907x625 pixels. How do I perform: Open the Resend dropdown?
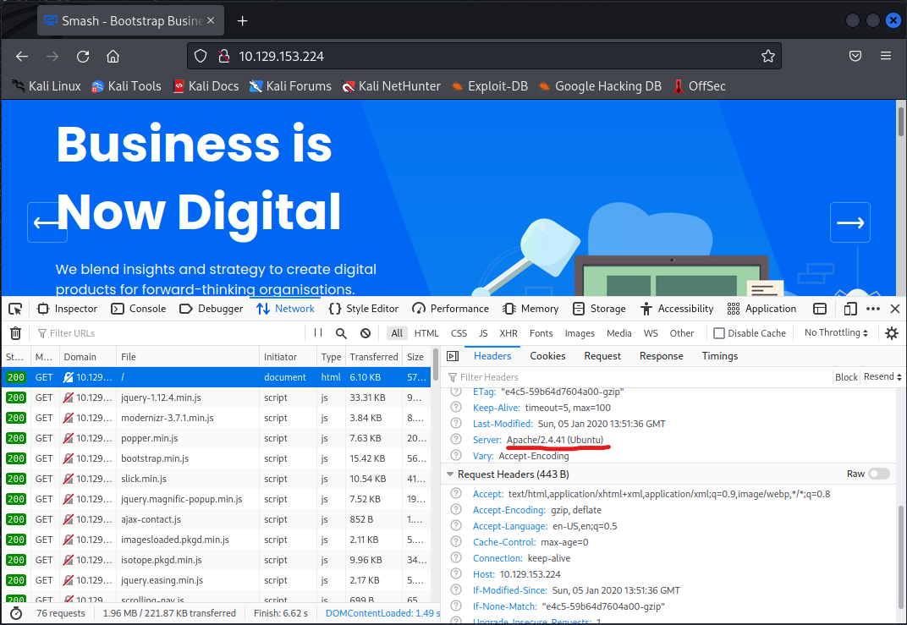[x=882, y=376]
